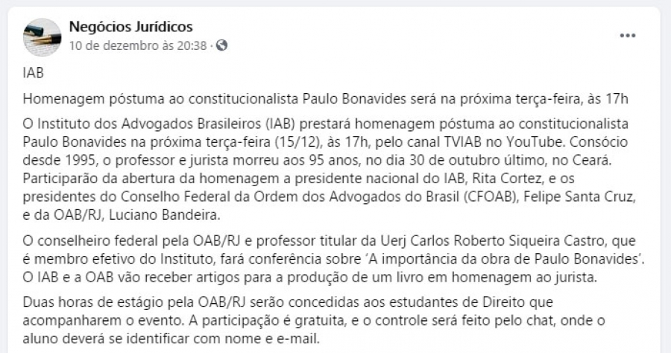Viewport: 671px width, 353px height.
Task: Click the 'IAB' line of the post
Action: pyautogui.click(x=33, y=75)
